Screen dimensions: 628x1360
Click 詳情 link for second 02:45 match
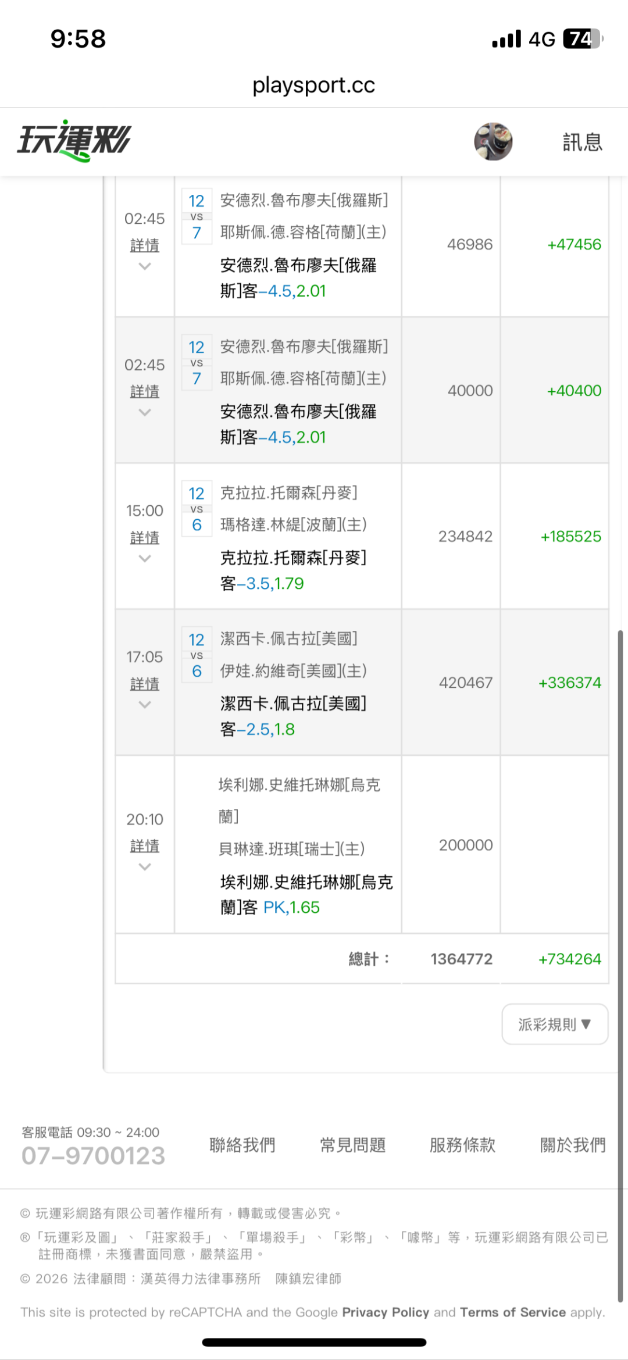[x=145, y=391]
